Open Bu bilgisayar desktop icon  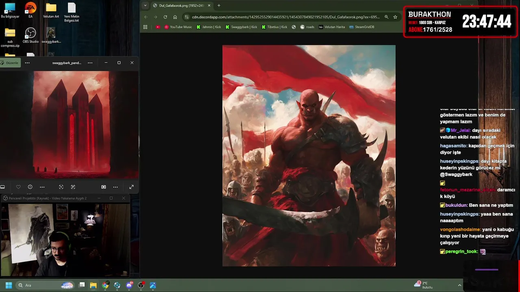(10, 11)
